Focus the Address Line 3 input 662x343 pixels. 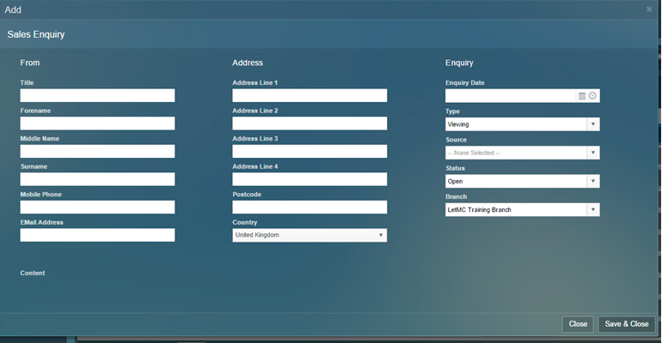(x=310, y=152)
